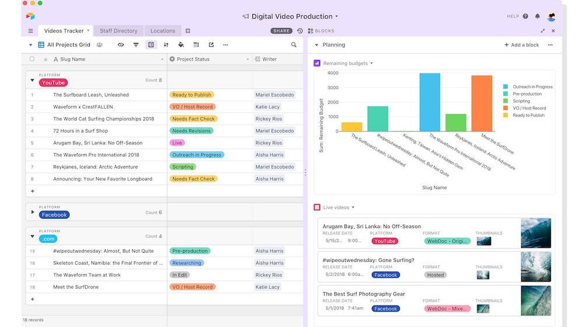The height and width of the screenshot is (327, 583).
Task: Open the Arugam Bay ocean wave thumbnail
Action: pyautogui.click(x=536, y=233)
